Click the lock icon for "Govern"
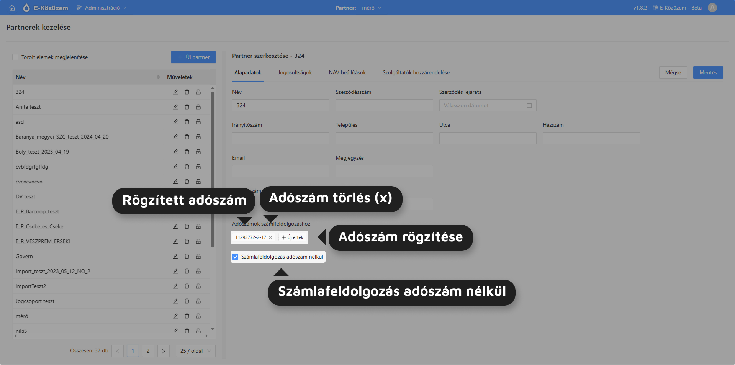 click(198, 256)
